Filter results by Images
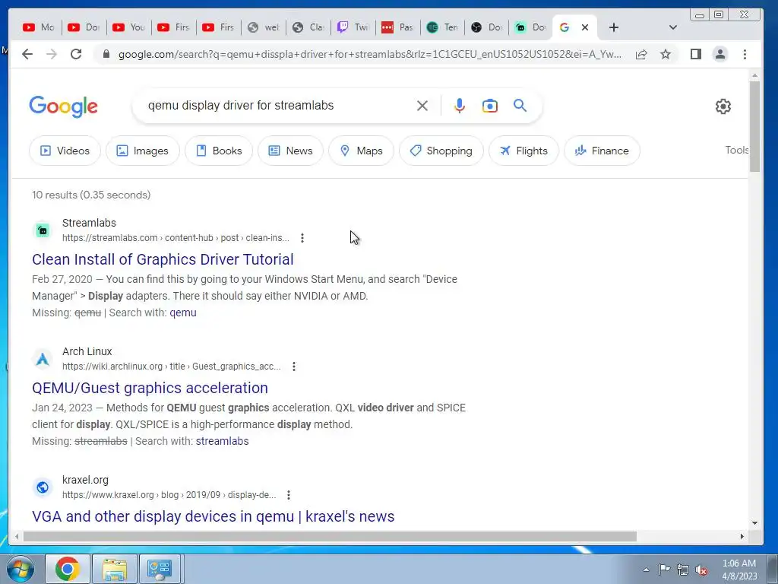 (142, 151)
